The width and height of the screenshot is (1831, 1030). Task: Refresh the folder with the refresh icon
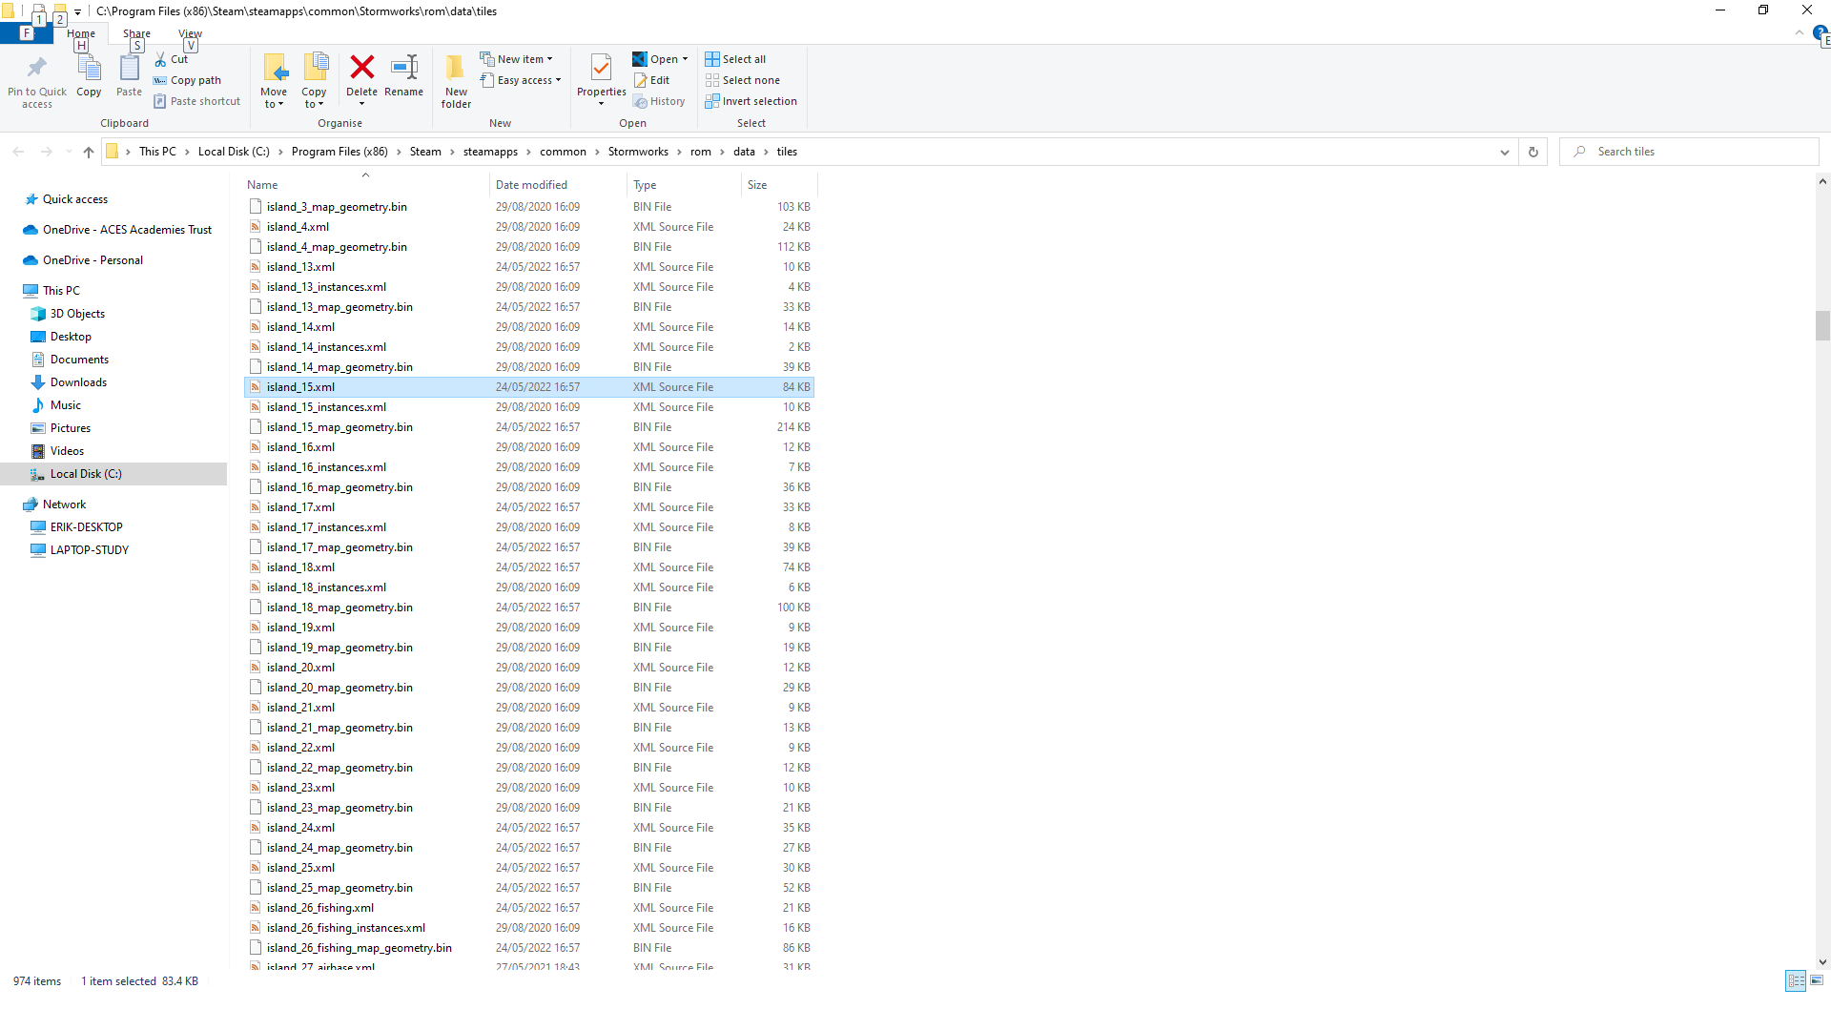click(1533, 152)
